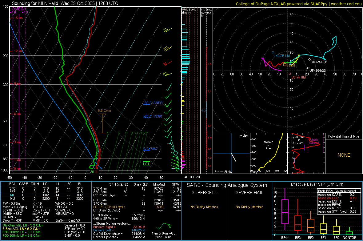The height and width of the screenshot is (241, 363).
Task: Click the sounding title for KILN
Action: (x=65, y=3)
